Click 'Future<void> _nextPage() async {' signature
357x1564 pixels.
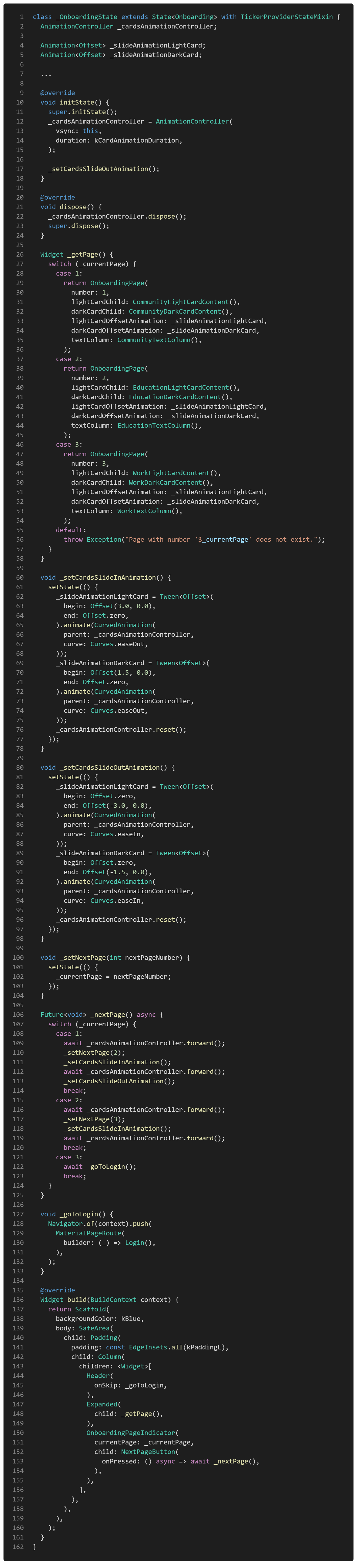102,1015
